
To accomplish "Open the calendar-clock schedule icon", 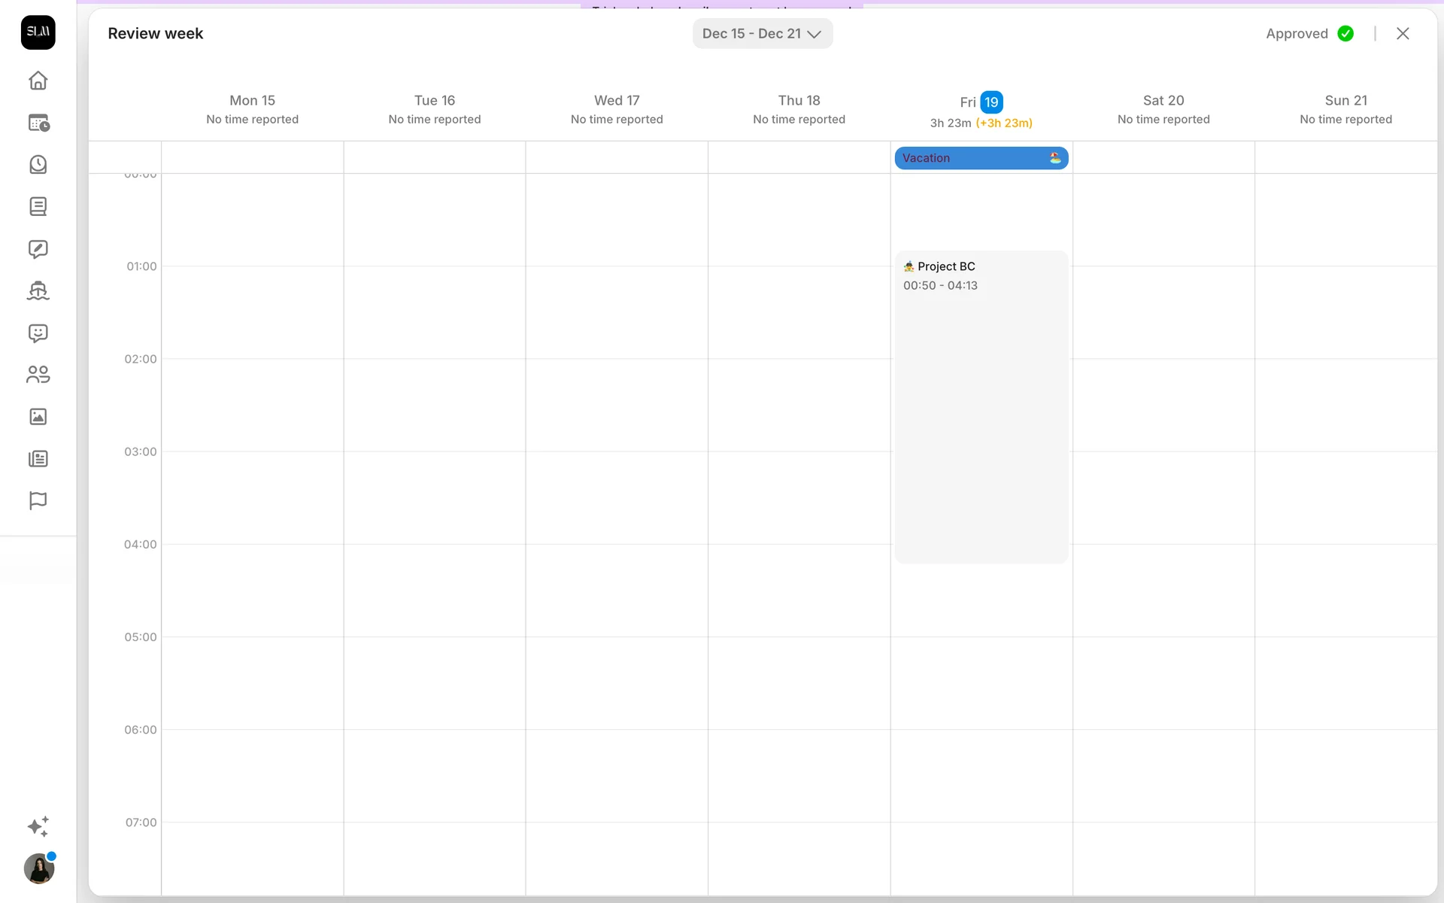I will pyautogui.click(x=38, y=123).
